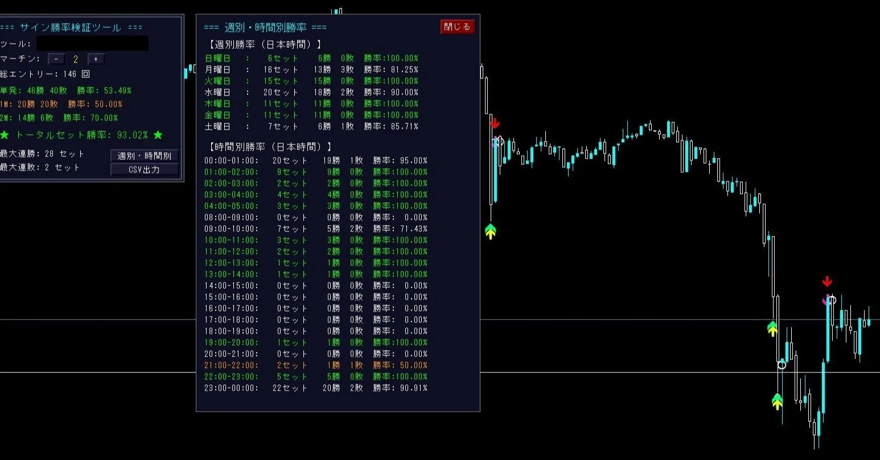Click the CSV出力 button
880x460 pixels.
click(144, 169)
